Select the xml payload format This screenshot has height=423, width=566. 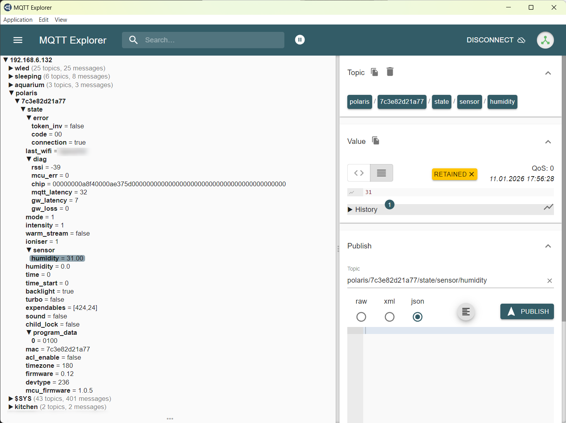[x=389, y=317]
